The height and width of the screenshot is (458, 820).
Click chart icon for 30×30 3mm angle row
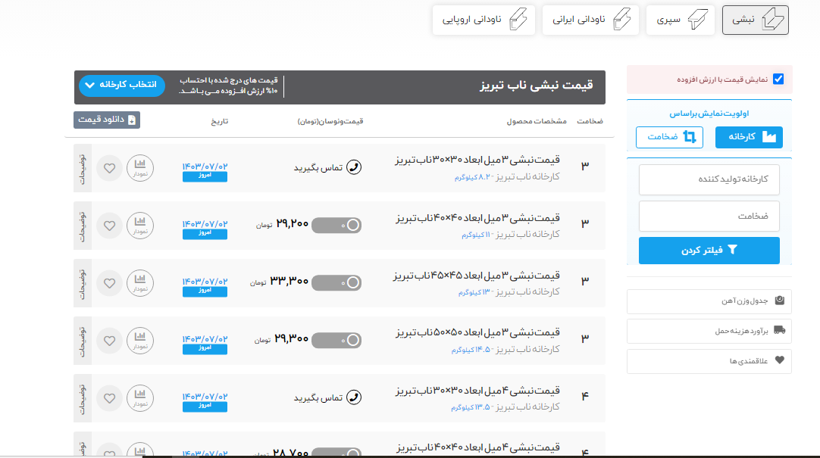point(140,167)
